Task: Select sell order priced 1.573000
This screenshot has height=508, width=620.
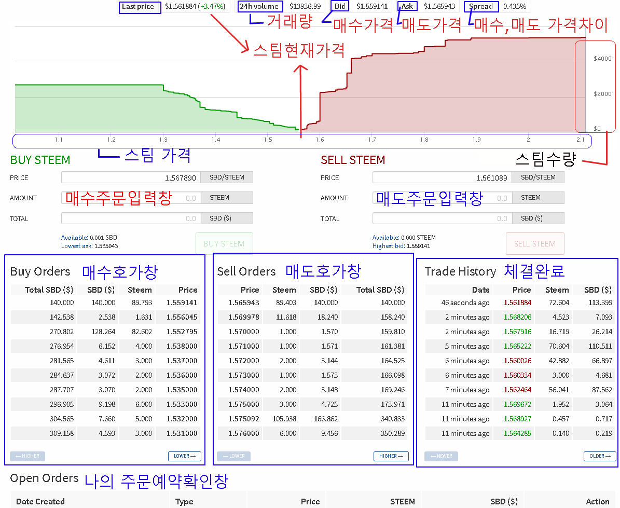Action: tap(313, 375)
